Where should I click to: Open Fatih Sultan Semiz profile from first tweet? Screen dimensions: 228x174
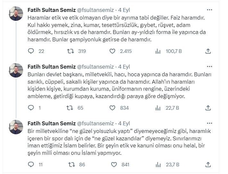click(x=51, y=10)
